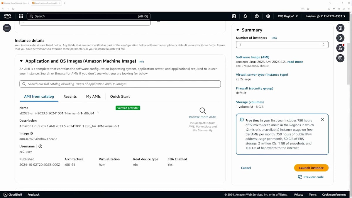The image size is (352, 198).
Task: Open the Virtual server type (instance type) link
Action: coord(262,75)
